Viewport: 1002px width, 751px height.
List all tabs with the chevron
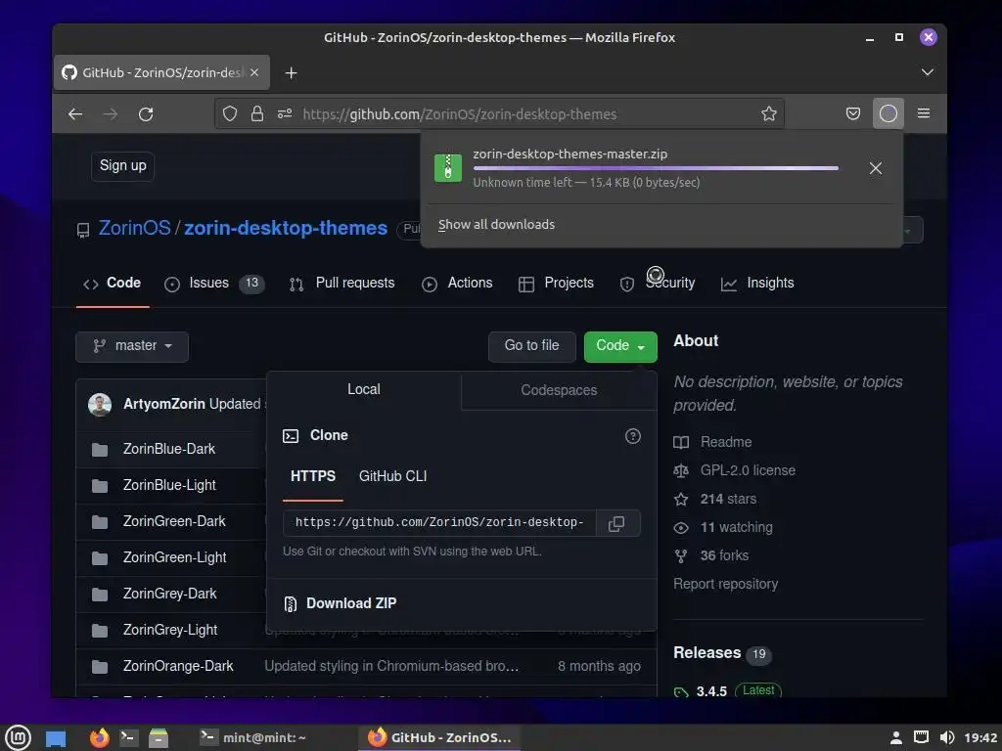coord(928,72)
